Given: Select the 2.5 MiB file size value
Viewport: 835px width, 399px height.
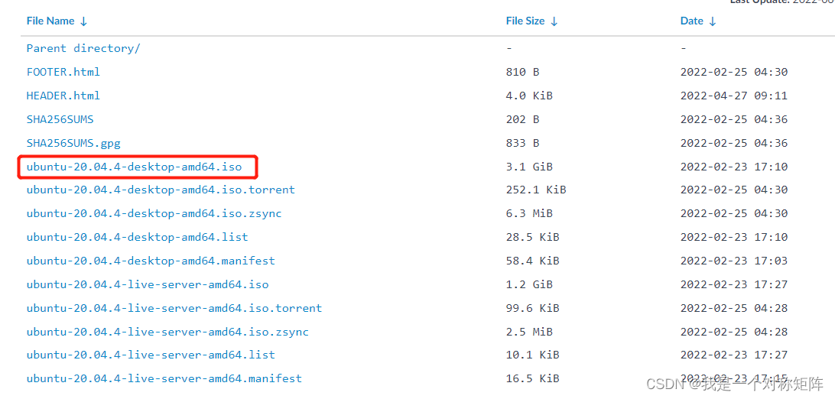Looking at the screenshot, I should point(529,332).
